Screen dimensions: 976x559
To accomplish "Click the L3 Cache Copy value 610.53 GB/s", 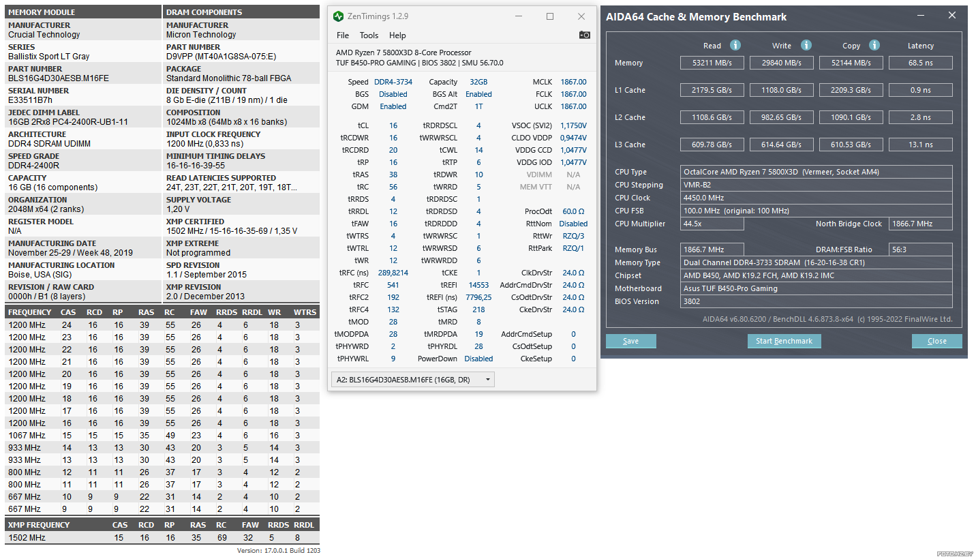I will [x=851, y=145].
